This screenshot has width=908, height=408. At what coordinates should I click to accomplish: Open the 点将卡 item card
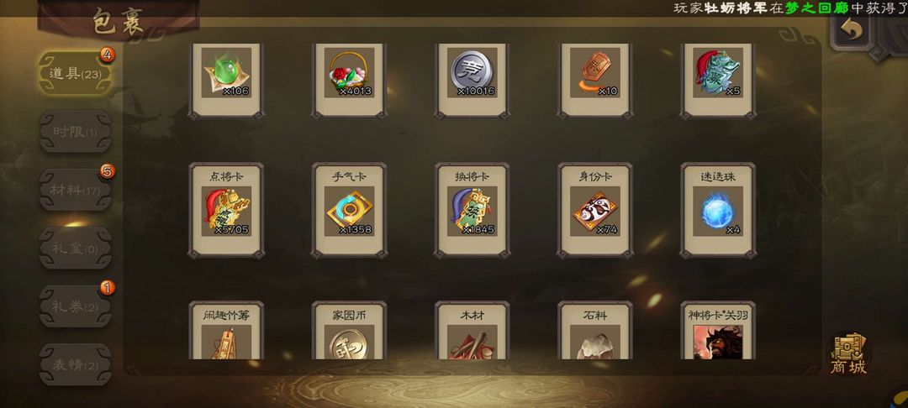pyautogui.click(x=226, y=211)
